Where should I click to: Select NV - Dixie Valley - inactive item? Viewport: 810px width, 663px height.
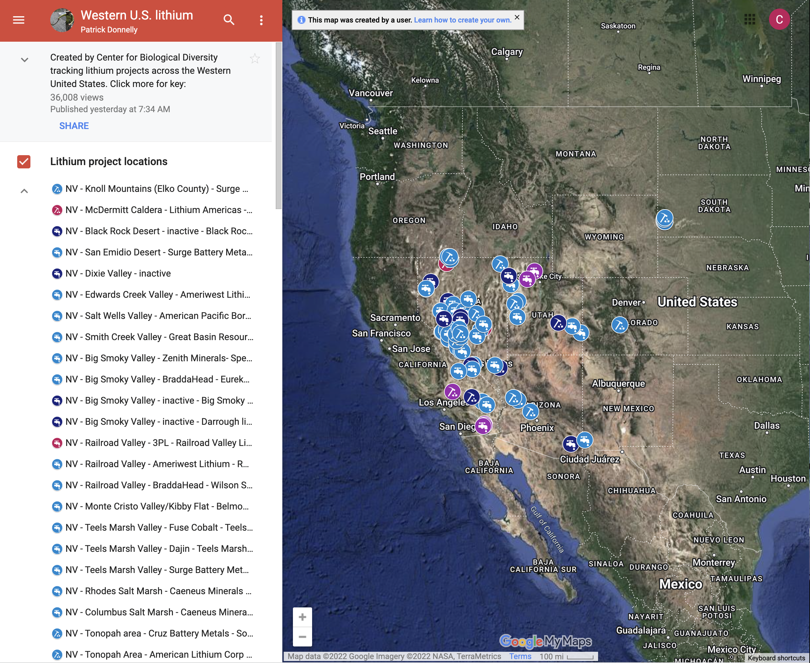pos(118,274)
